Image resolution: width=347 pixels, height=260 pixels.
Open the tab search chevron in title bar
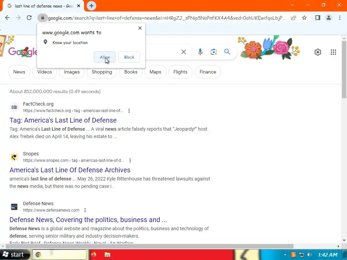[x=292, y=5]
